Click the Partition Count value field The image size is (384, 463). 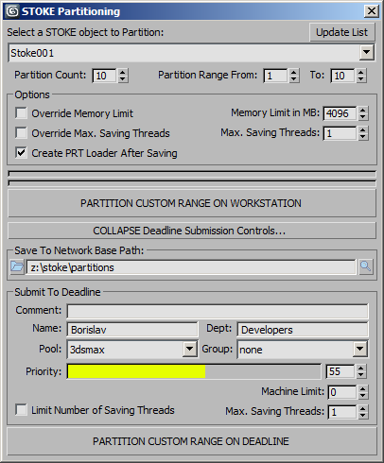105,76
